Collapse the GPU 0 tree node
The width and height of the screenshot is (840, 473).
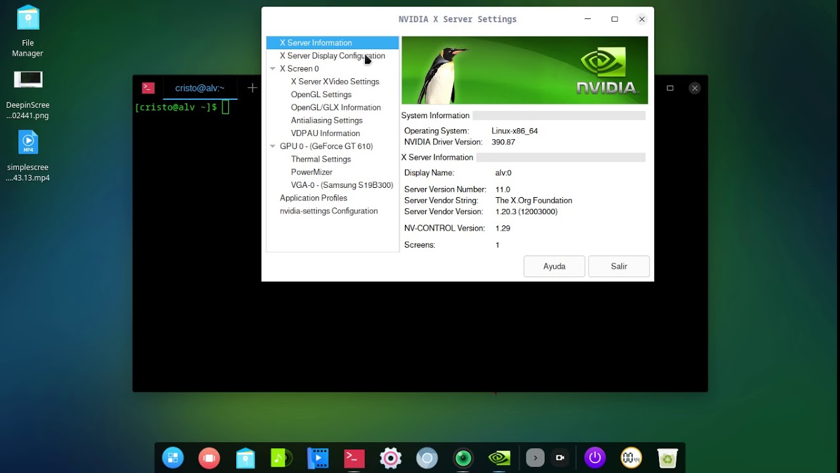click(x=272, y=146)
